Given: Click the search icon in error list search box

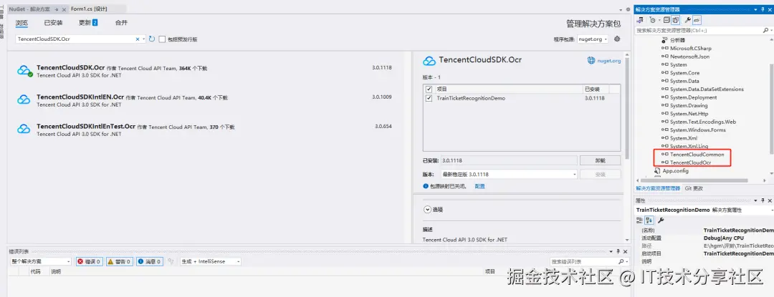Looking at the screenshot, I should point(621,261).
